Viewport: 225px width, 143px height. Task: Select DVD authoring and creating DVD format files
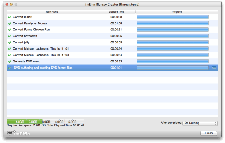pos(112,68)
